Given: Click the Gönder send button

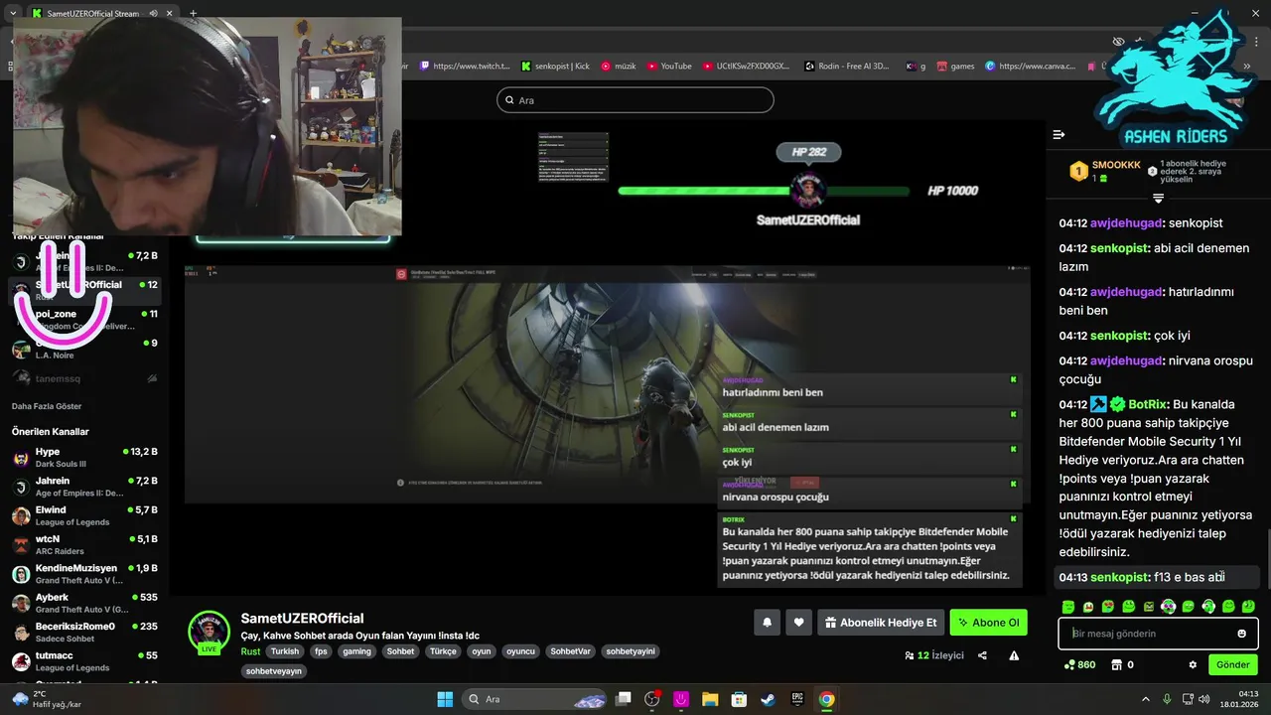Looking at the screenshot, I should pyautogui.click(x=1233, y=665).
